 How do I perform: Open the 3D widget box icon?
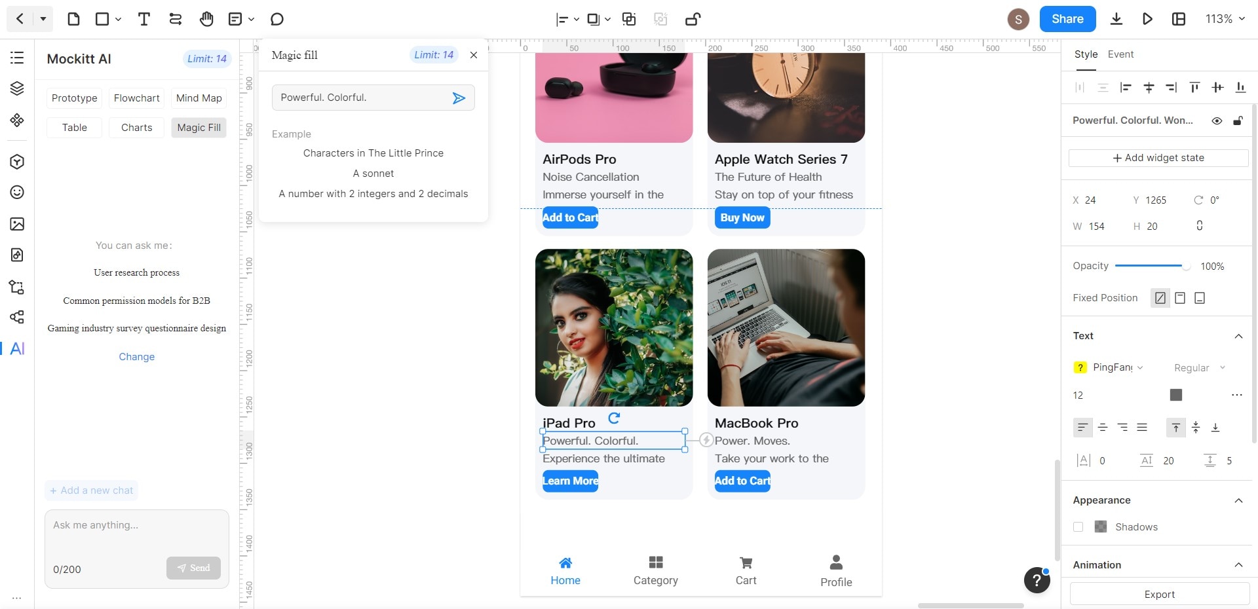click(17, 161)
